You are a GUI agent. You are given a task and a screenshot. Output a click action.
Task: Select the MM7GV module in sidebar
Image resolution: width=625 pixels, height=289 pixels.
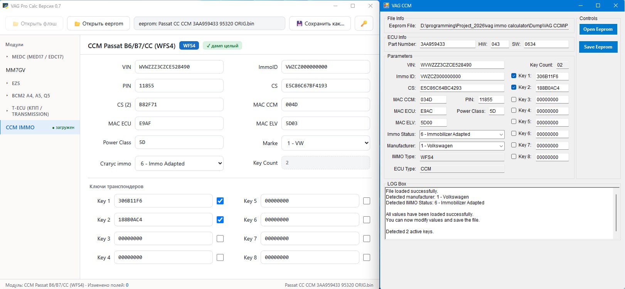coord(15,70)
